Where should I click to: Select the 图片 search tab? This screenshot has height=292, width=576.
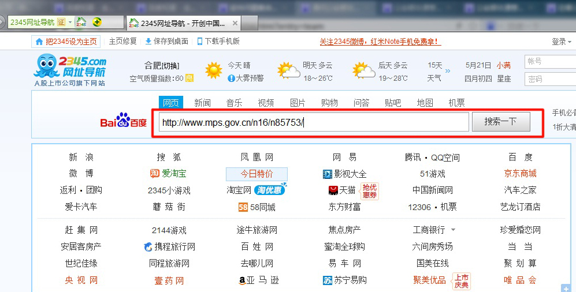(298, 103)
